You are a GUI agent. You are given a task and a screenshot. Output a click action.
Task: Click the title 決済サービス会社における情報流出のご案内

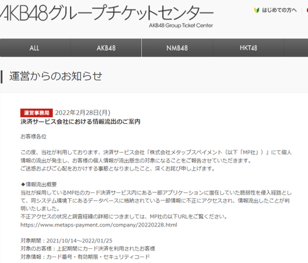(80, 122)
